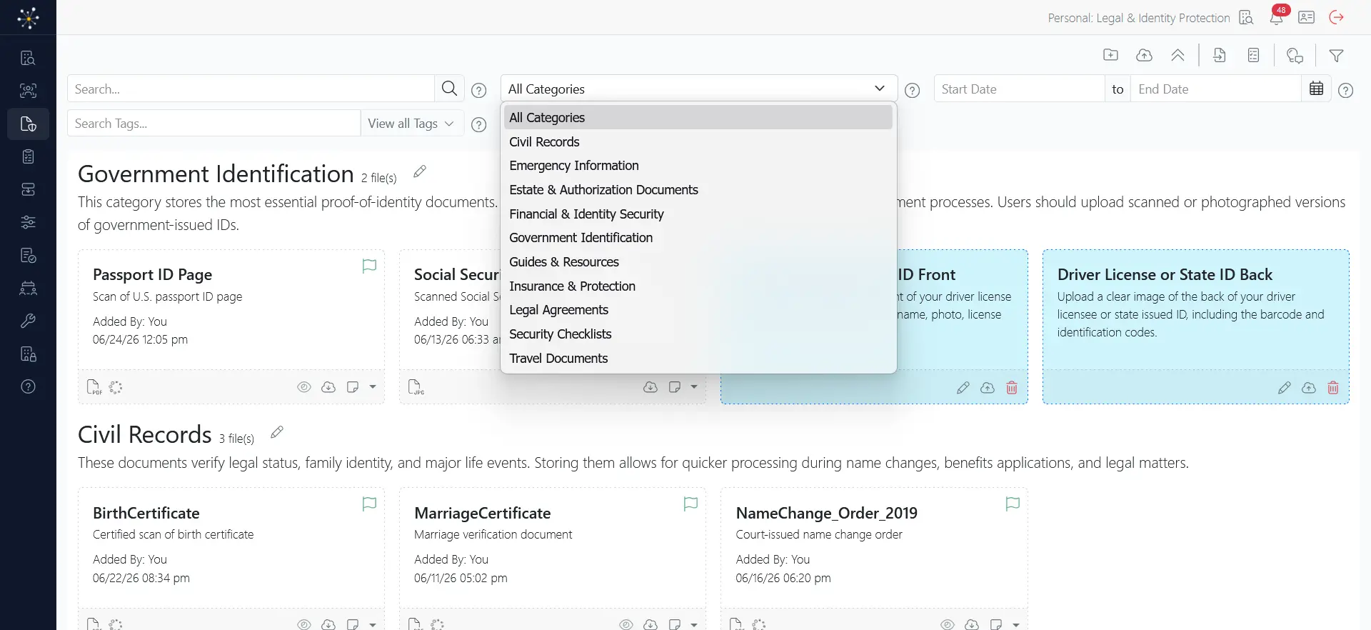Delete Driver License or State ID Back card

click(1332, 388)
